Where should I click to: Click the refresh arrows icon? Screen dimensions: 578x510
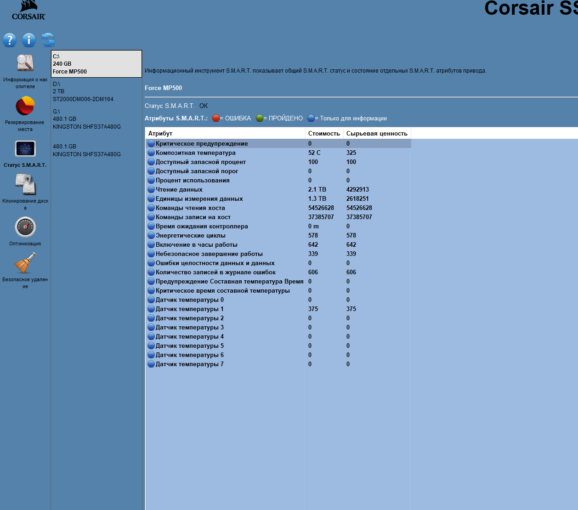click(x=48, y=40)
